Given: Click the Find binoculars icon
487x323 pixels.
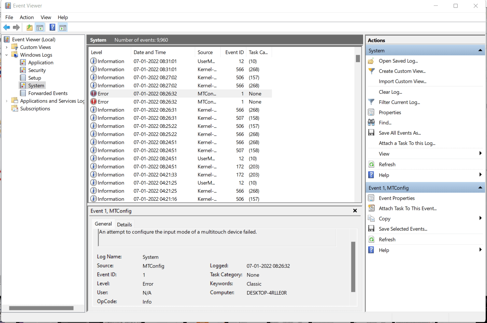Looking at the screenshot, I should [x=372, y=122].
